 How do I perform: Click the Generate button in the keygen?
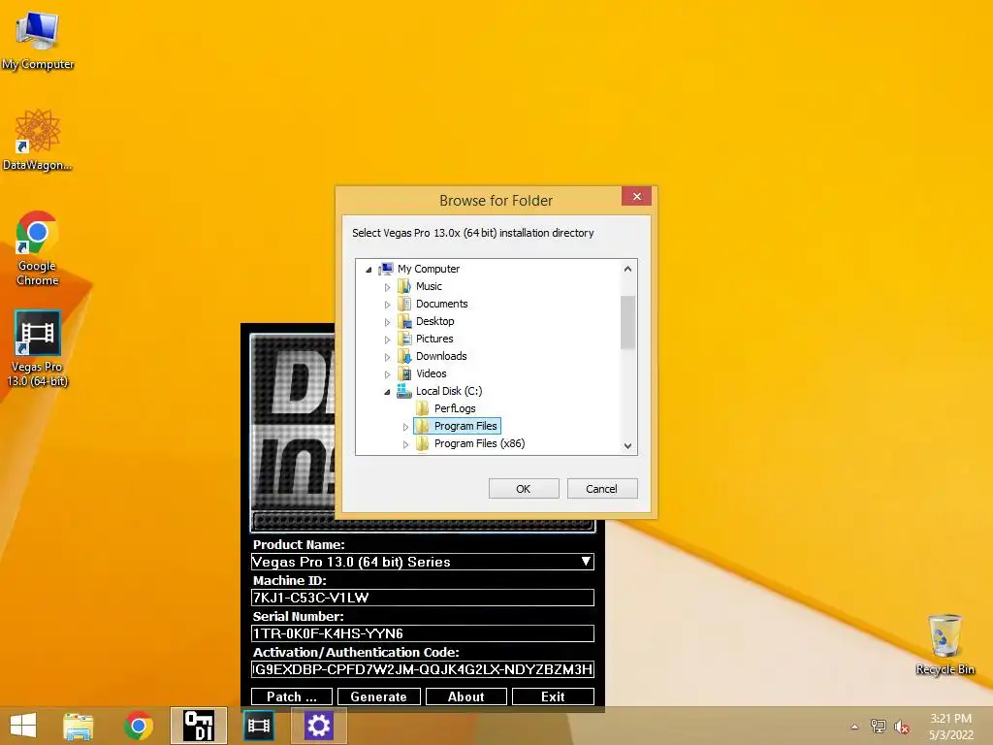tap(379, 696)
